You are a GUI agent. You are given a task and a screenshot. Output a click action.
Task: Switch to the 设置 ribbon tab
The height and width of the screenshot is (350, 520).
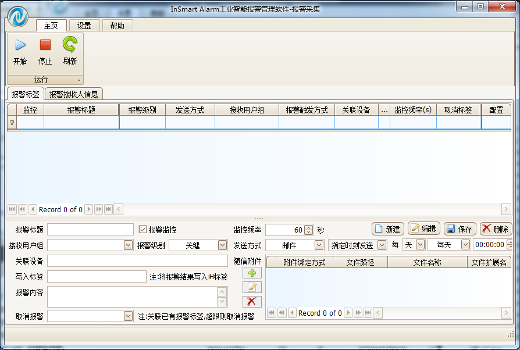pos(84,26)
